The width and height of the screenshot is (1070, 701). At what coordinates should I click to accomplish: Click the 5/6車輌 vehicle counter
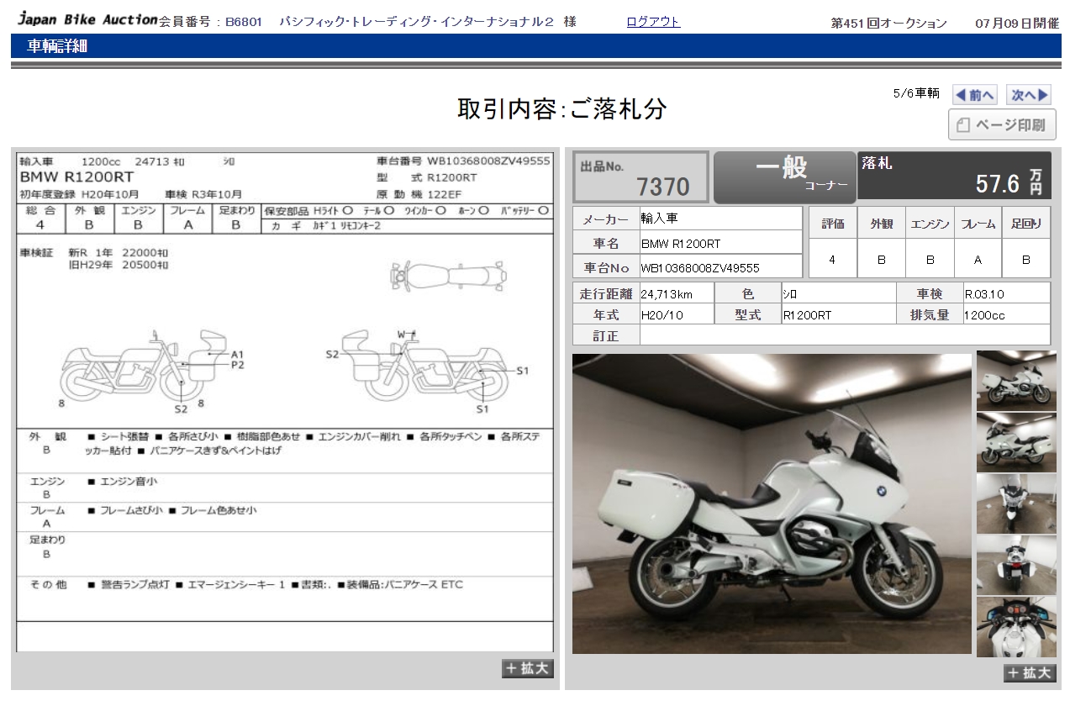coord(916,93)
